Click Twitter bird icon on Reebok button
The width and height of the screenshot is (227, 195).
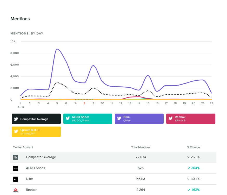(171, 118)
